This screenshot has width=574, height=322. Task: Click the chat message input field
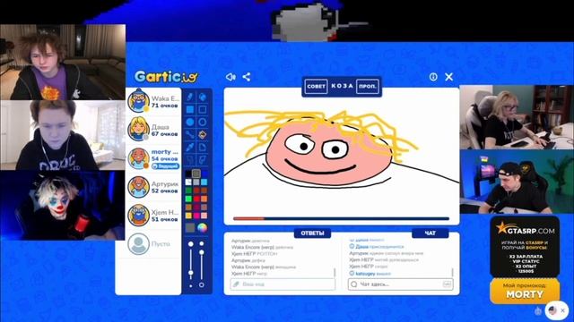pos(401,284)
